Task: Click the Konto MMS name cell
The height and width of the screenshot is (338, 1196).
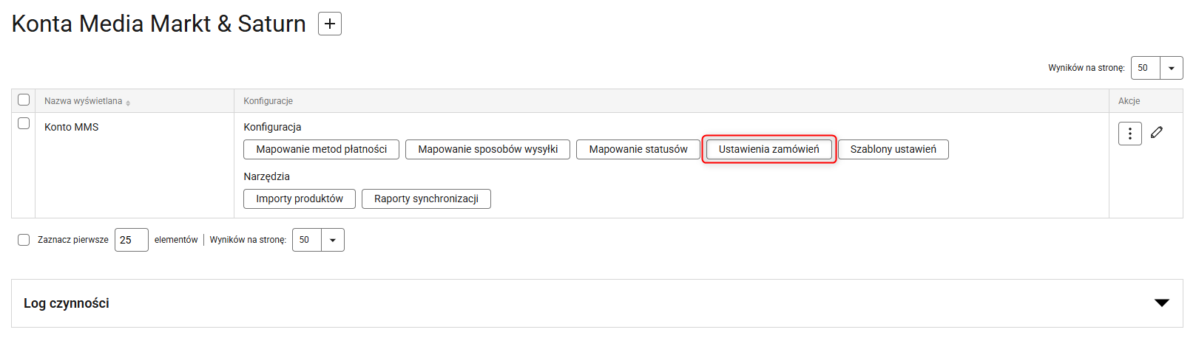Action: pos(135,165)
